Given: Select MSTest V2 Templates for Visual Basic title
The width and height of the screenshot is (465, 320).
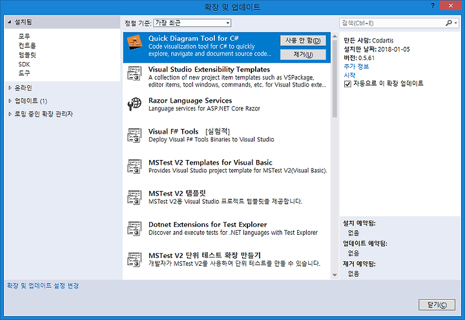Looking at the screenshot, I should point(211,163).
